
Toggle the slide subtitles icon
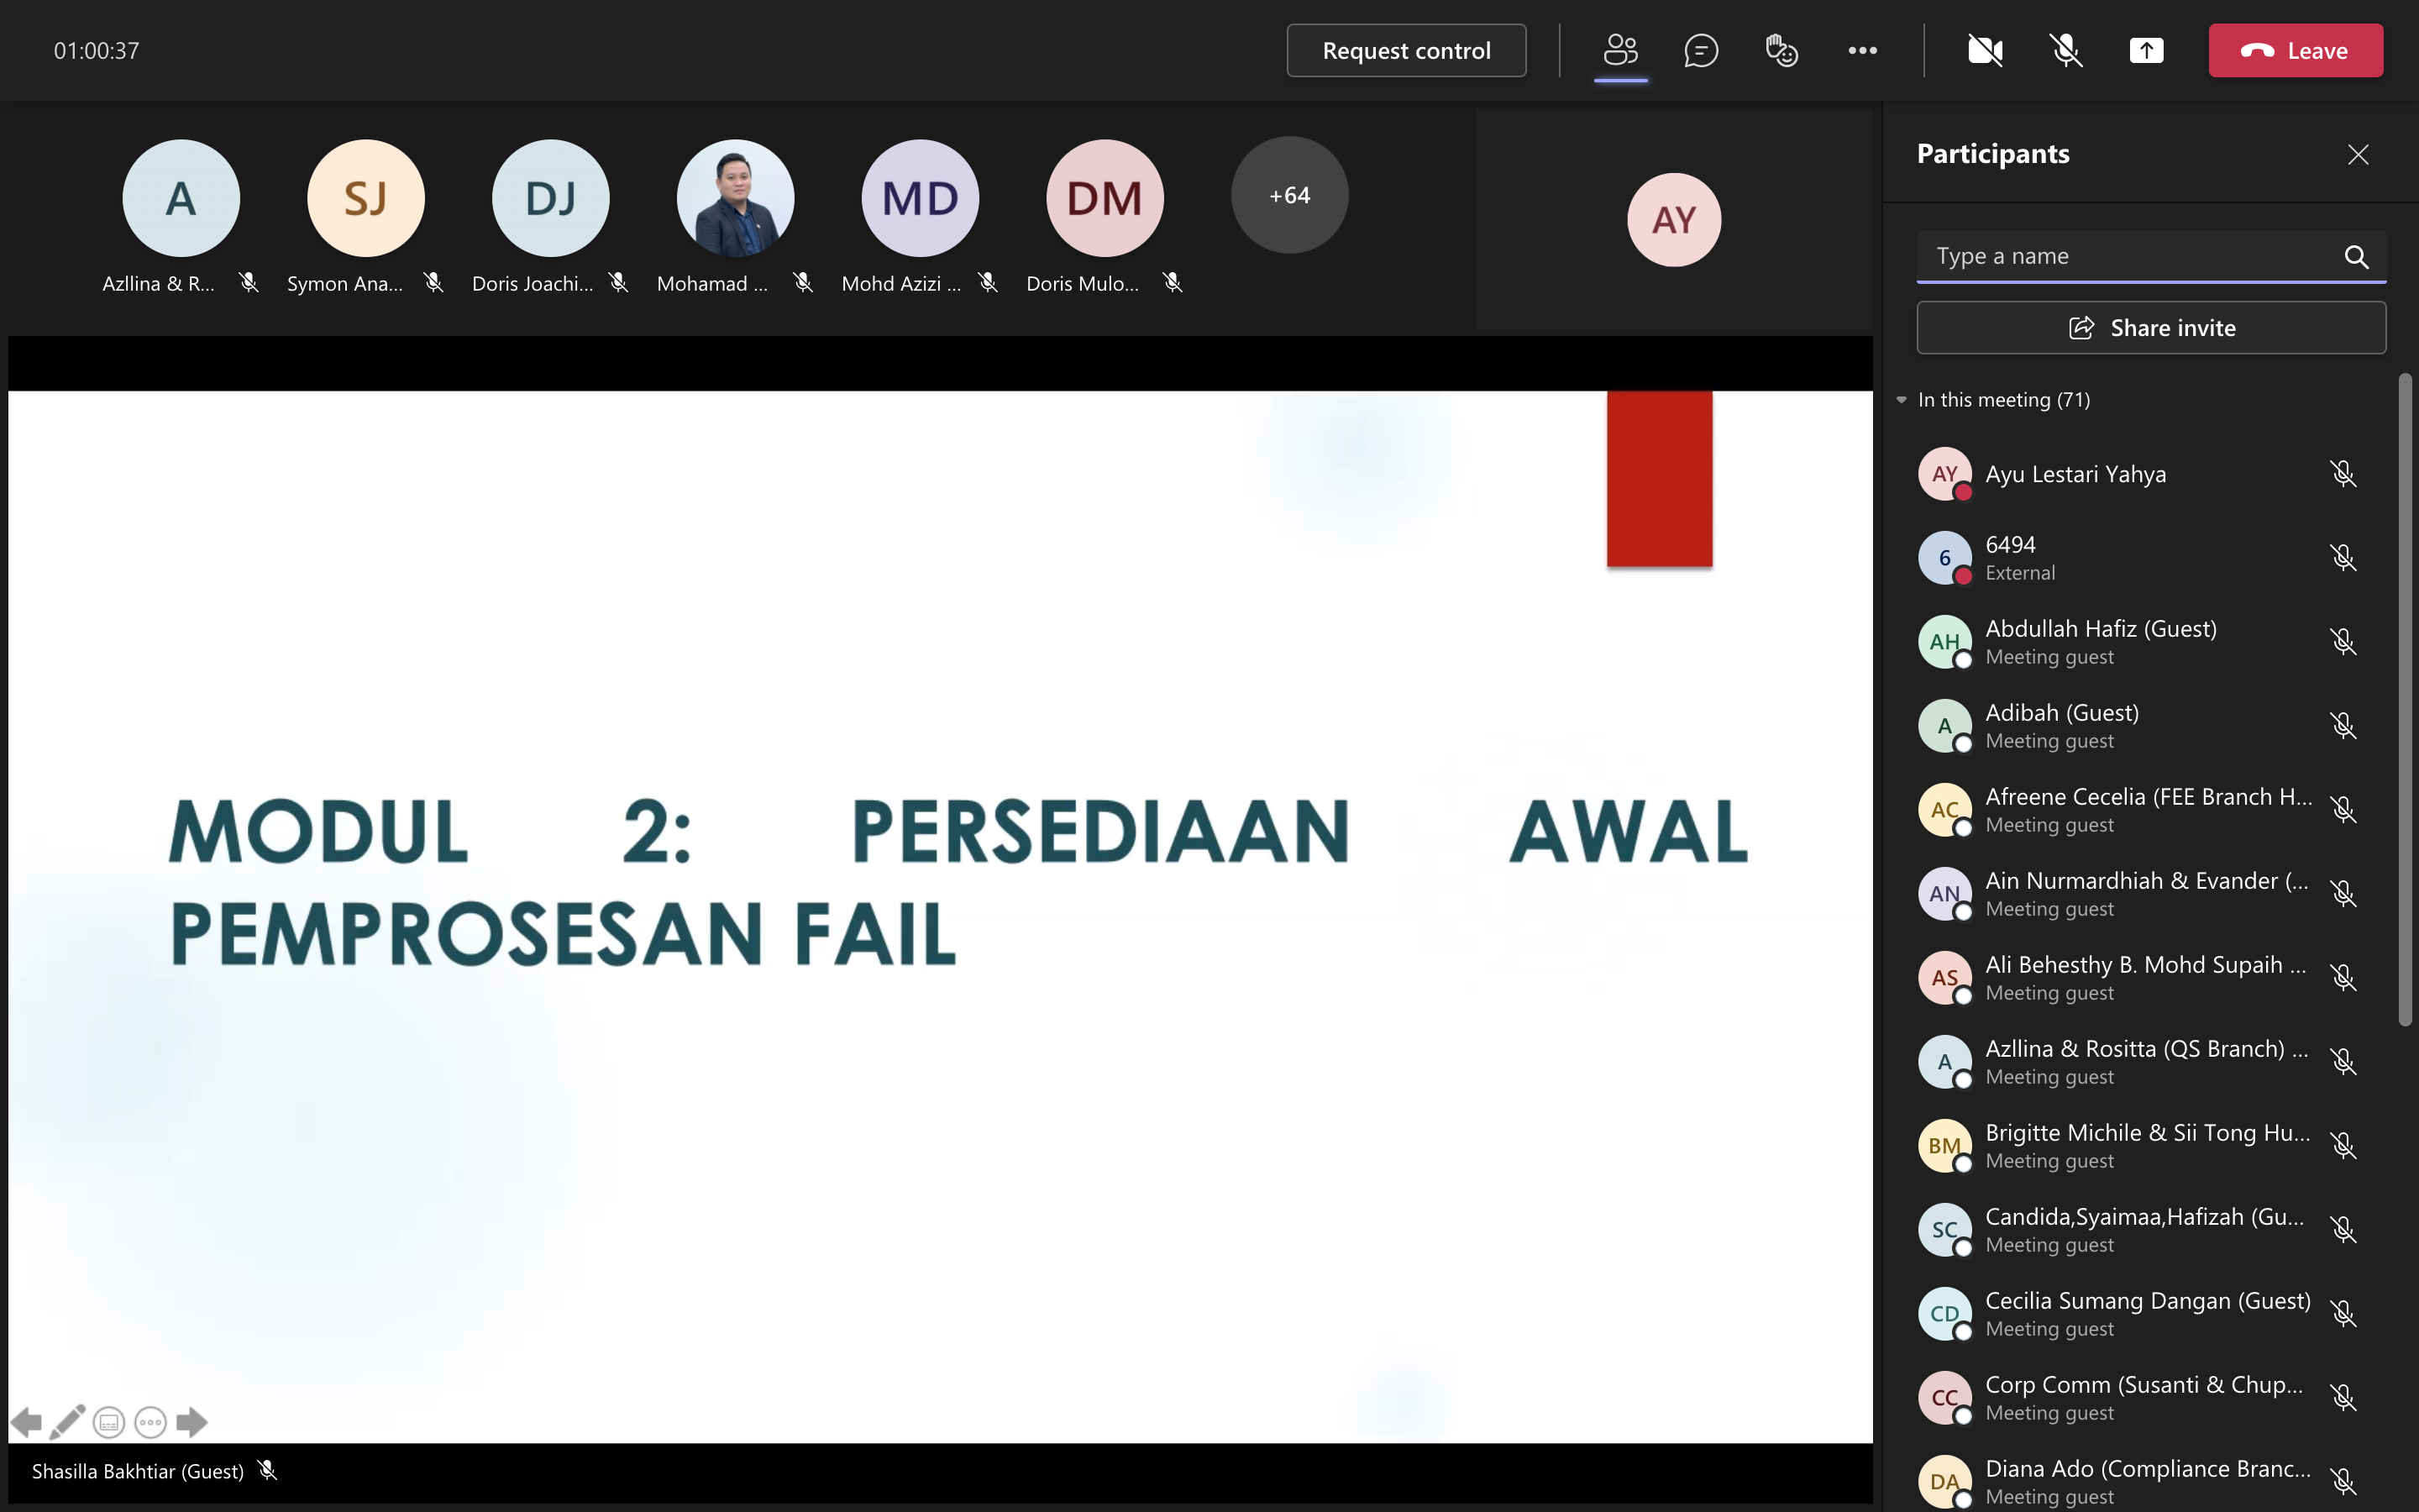pyautogui.click(x=109, y=1422)
